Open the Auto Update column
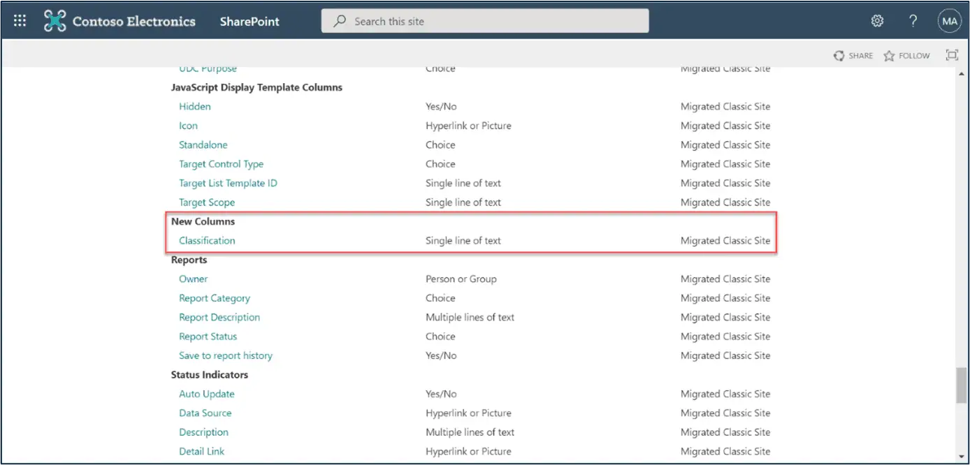Viewport: 970px width, 465px height. [206, 394]
